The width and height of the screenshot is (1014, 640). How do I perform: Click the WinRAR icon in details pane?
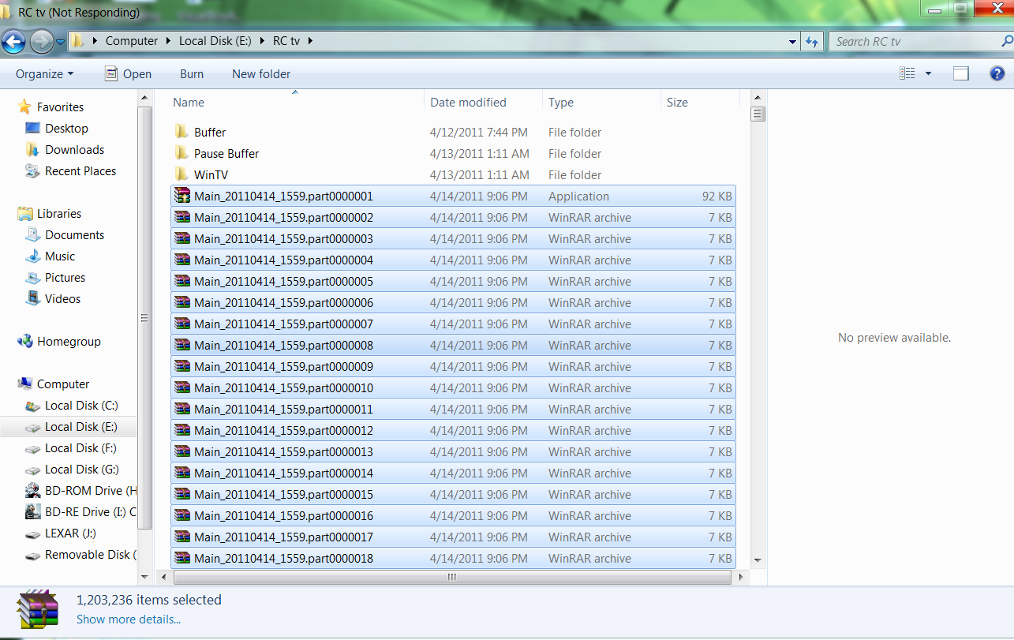pos(39,610)
